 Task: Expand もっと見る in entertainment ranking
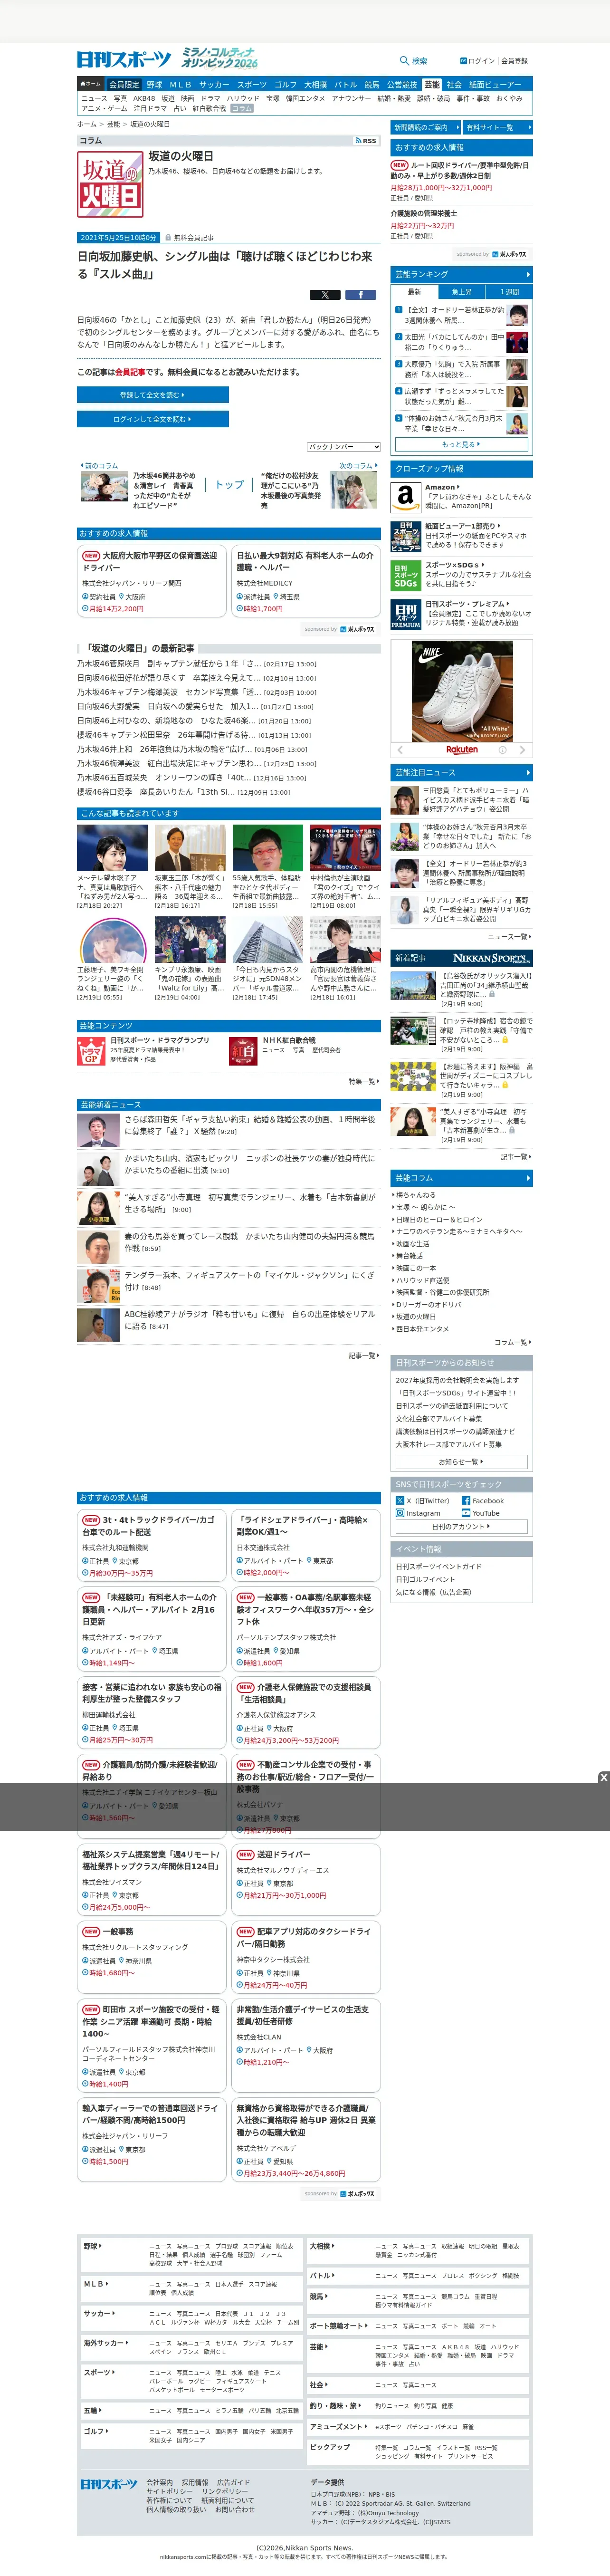pyautogui.click(x=461, y=444)
